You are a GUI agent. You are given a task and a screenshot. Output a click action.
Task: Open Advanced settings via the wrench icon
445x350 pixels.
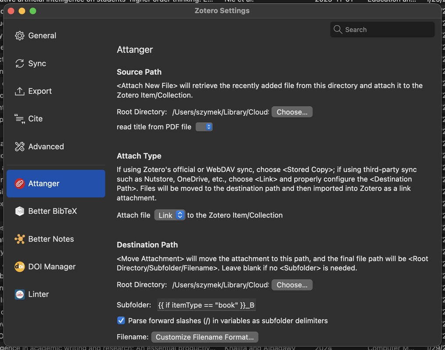tap(20, 147)
